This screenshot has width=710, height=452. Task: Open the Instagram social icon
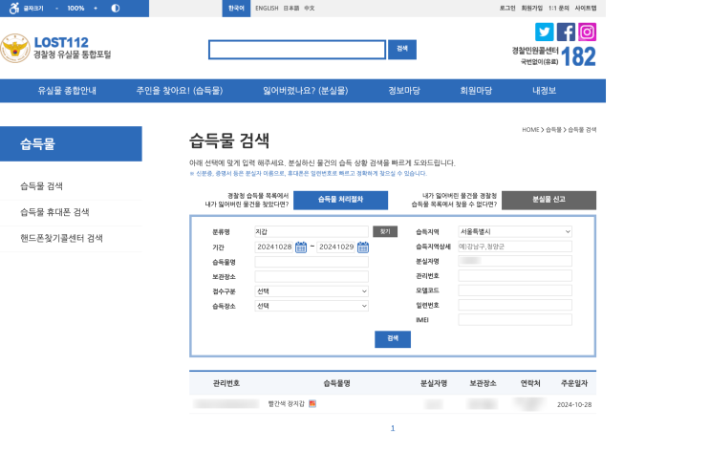coord(587,32)
